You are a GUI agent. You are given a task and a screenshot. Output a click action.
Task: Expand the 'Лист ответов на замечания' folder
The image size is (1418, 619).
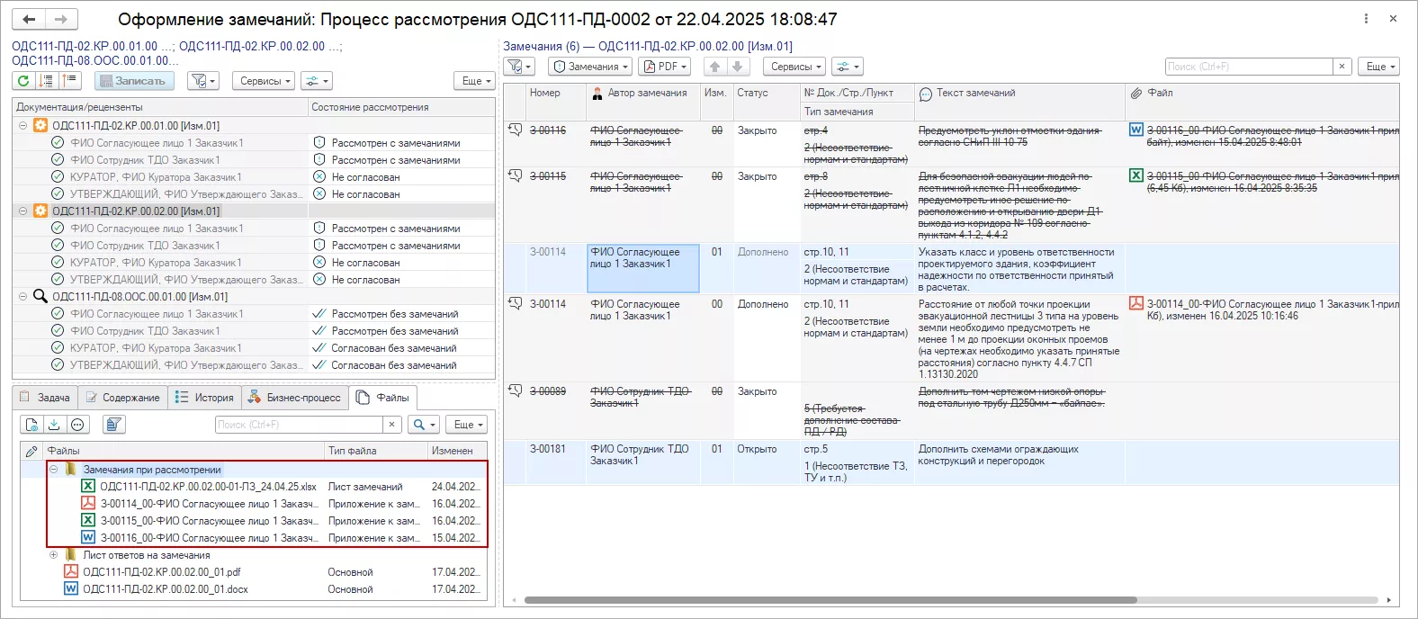pos(54,555)
